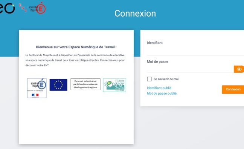Click the 'l'Europe s'engage à Mayotte' logo
This screenshot has width=244, height=149.
tap(114, 85)
